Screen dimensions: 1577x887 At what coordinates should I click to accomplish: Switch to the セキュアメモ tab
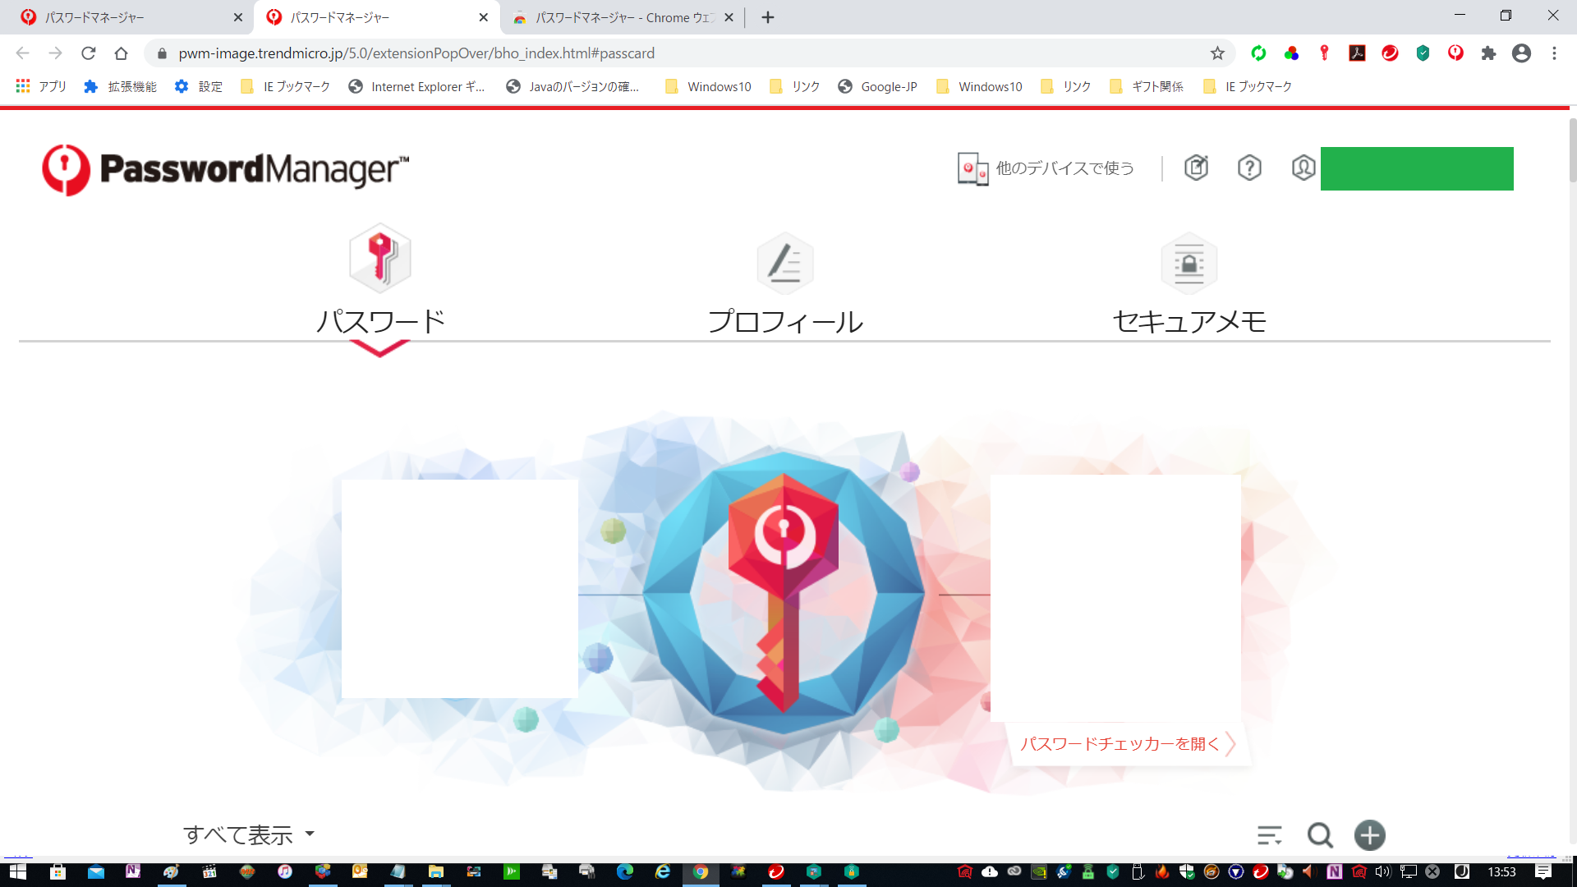[x=1189, y=285]
